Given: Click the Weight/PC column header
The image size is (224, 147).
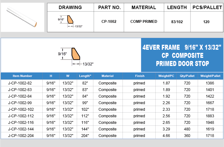Looking at the screenshot, I should [166, 76].
